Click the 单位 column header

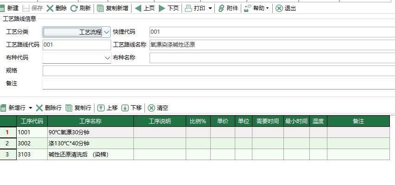244,121
